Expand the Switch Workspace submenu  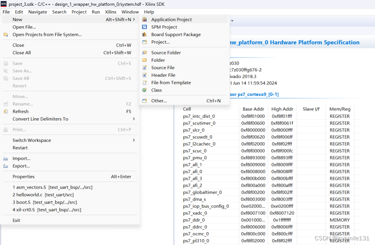(134, 140)
